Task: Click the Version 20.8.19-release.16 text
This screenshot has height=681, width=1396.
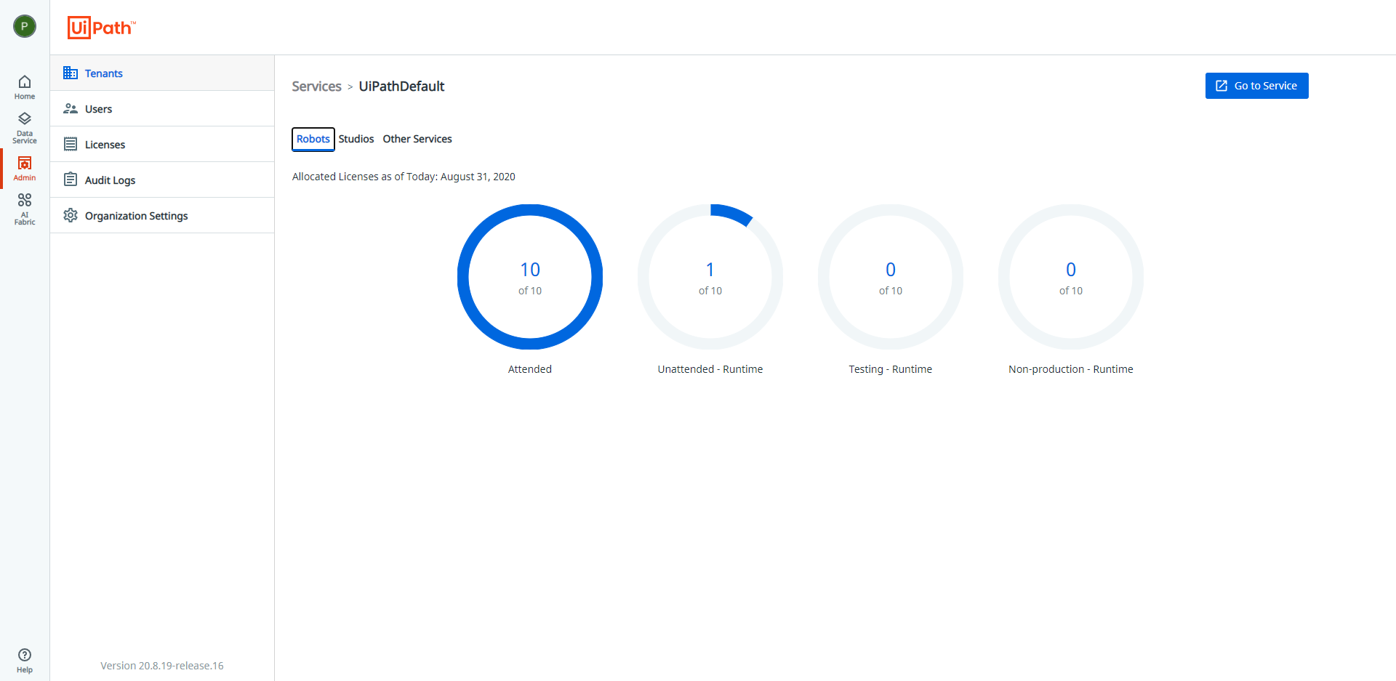Action: 162,666
